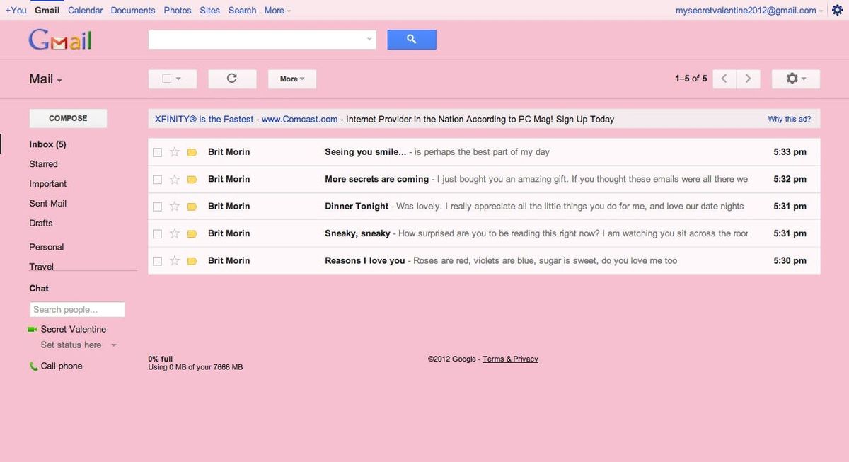849x462 pixels.
Task: Open Photos from the navigation bar
Action: 177,10
